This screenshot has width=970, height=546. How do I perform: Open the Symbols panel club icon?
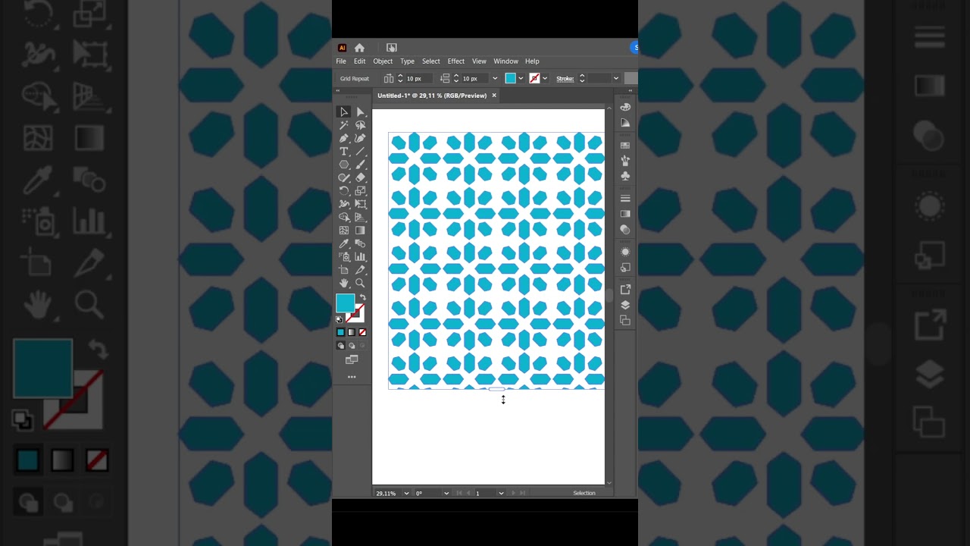[x=625, y=176]
